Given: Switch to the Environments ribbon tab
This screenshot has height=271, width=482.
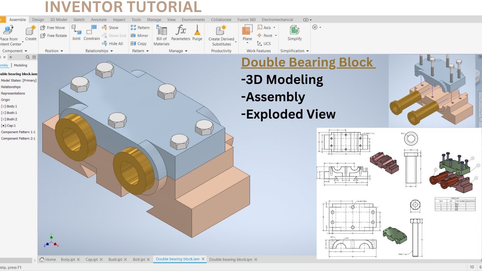Looking at the screenshot, I should pos(193,20).
